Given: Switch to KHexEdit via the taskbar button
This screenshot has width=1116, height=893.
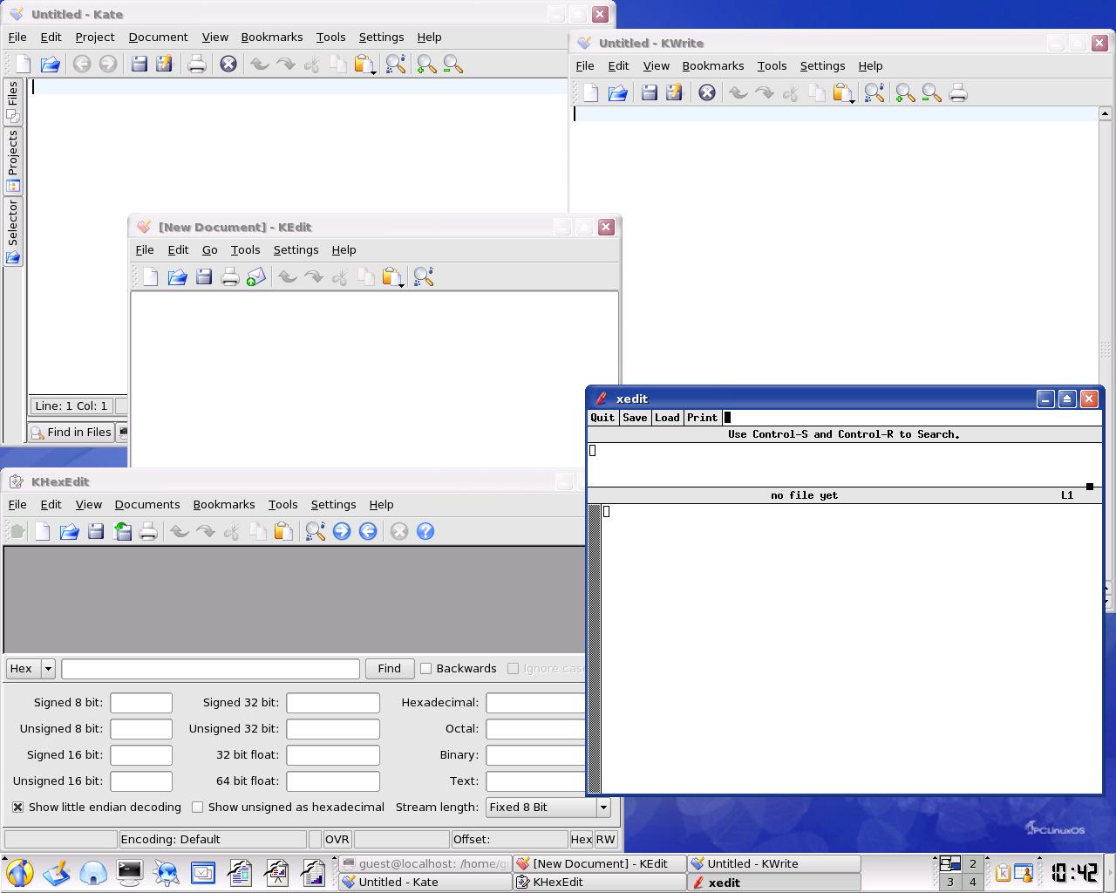Looking at the screenshot, I should [x=600, y=882].
